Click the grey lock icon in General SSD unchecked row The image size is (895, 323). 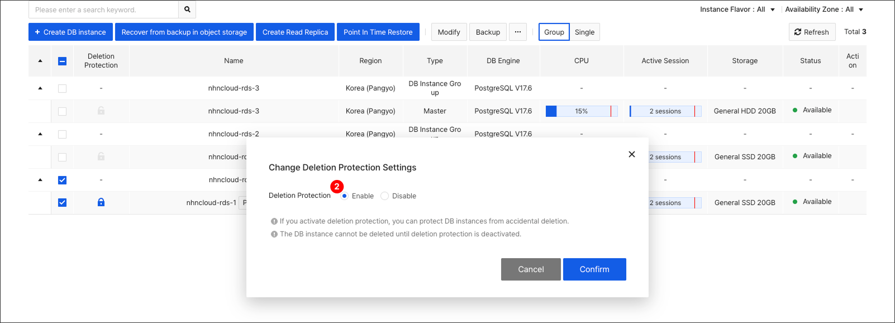click(x=101, y=156)
